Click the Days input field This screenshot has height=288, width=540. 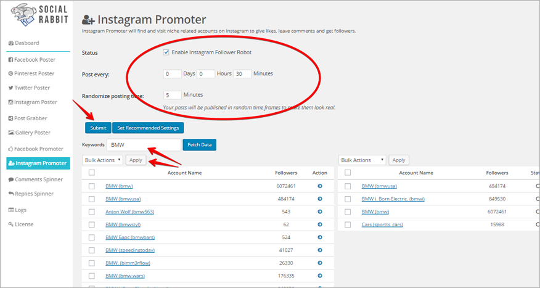[x=172, y=74]
